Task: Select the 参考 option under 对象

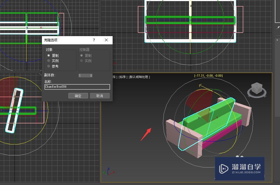Action: (x=49, y=66)
